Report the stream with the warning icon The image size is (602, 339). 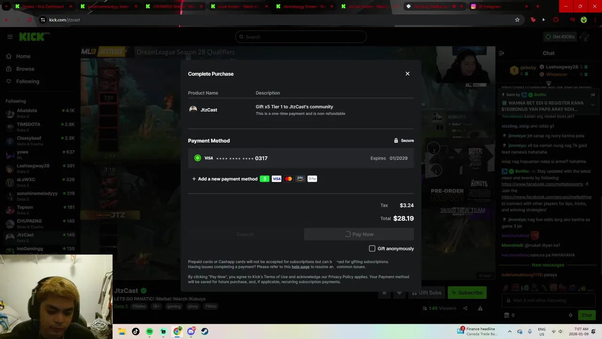click(x=480, y=308)
